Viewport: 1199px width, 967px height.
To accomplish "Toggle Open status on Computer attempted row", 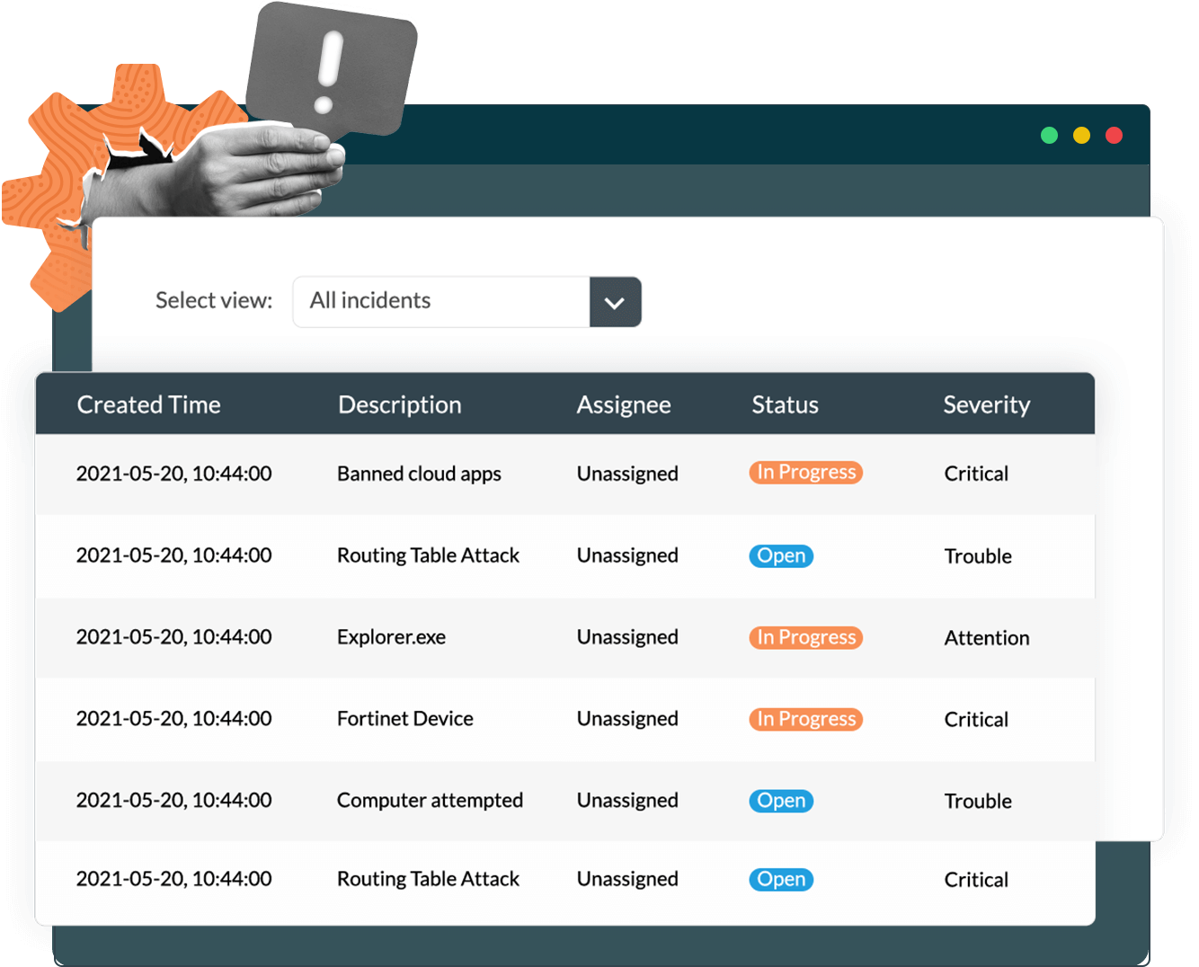I will (x=780, y=801).
